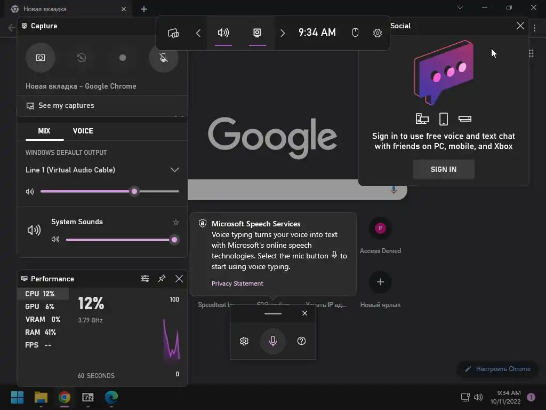546x410 pixels.
Task: Open the Windows Start menu
Action: [x=17, y=397]
